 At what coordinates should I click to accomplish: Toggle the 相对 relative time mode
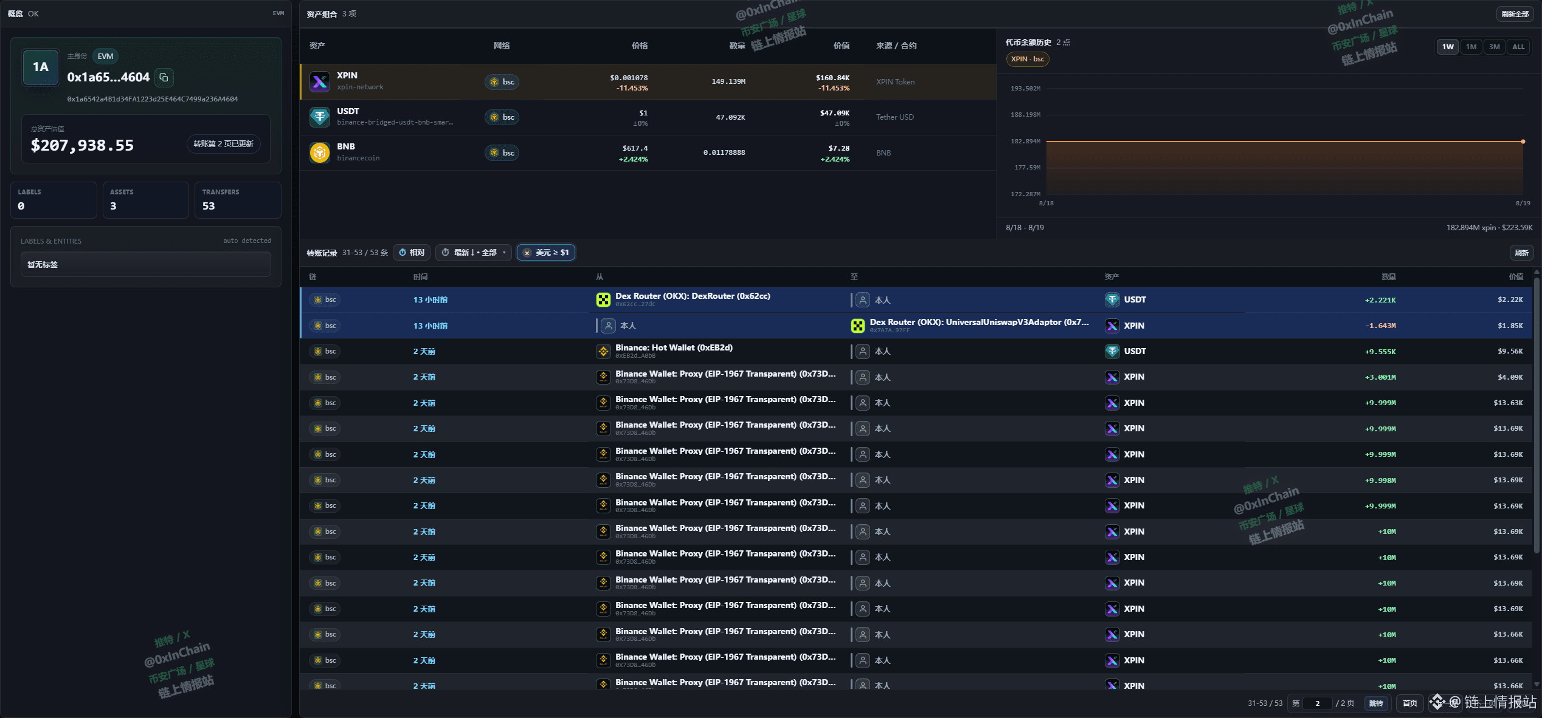(x=412, y=253)
